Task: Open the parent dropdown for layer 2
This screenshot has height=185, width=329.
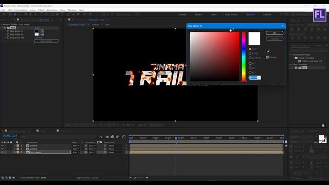Action: 116,149
